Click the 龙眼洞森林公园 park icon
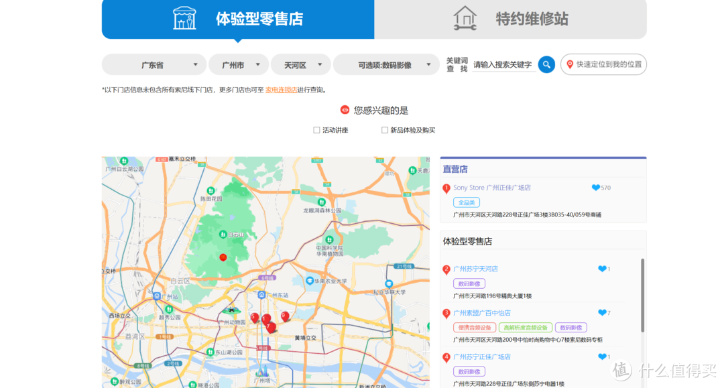 pyautogui.click(x=321, y=202)
